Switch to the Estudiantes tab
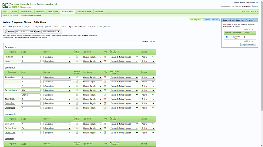This screenshot has height=147, width=263. (53, 11)
